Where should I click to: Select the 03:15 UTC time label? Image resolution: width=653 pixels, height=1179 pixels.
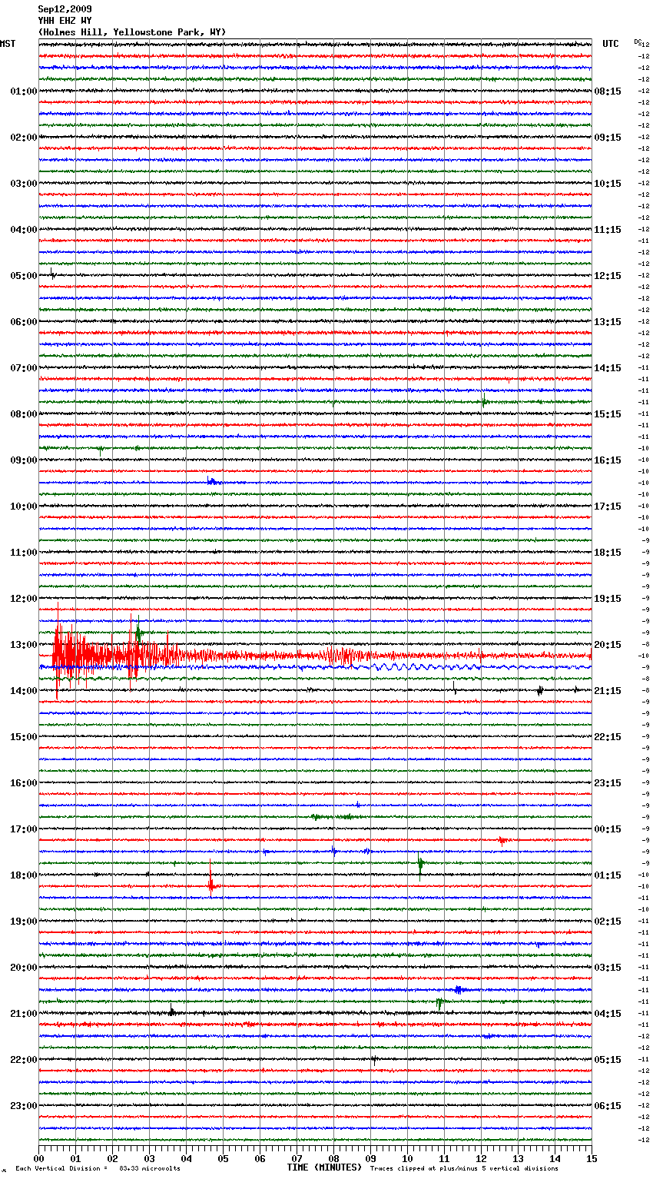point(608,968)
